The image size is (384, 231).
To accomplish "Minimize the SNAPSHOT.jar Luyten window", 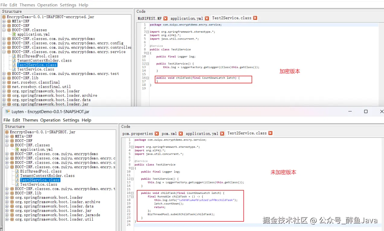I will tap(350, 111).
